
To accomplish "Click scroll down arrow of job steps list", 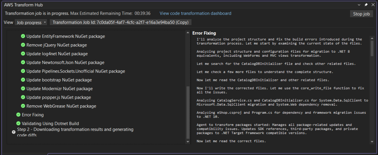I will point(188,142).
